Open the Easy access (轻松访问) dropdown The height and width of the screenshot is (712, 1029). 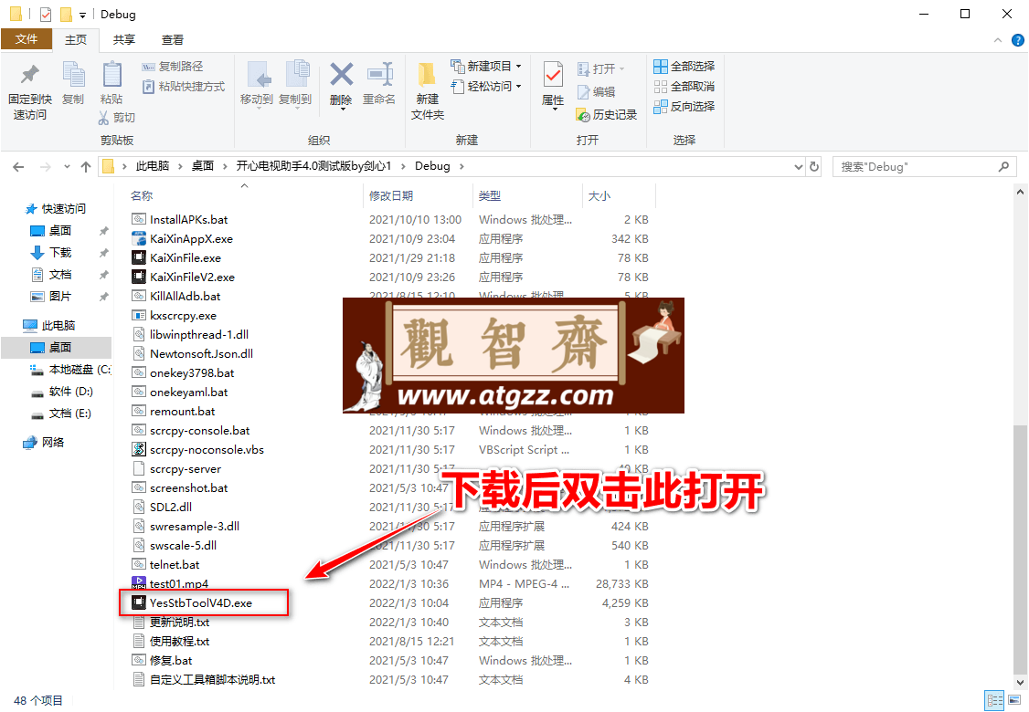click(486, 87)
